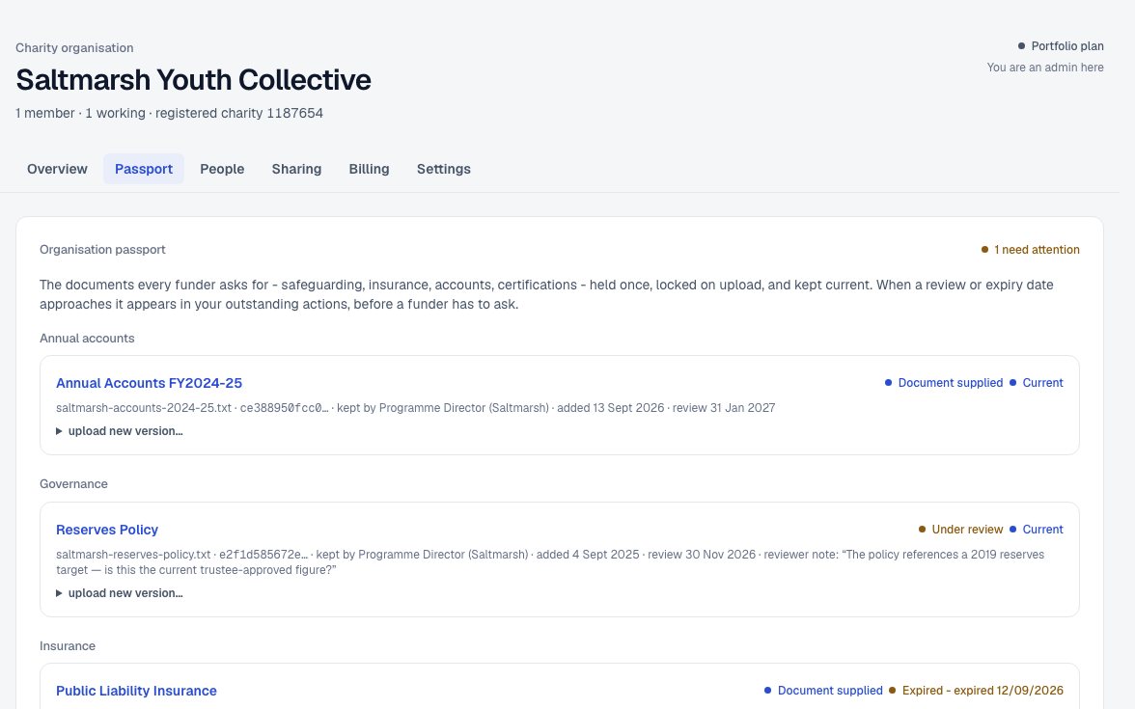Click the '1 need attention' status badge
1135x709 pixels.
coord(1030,250)
